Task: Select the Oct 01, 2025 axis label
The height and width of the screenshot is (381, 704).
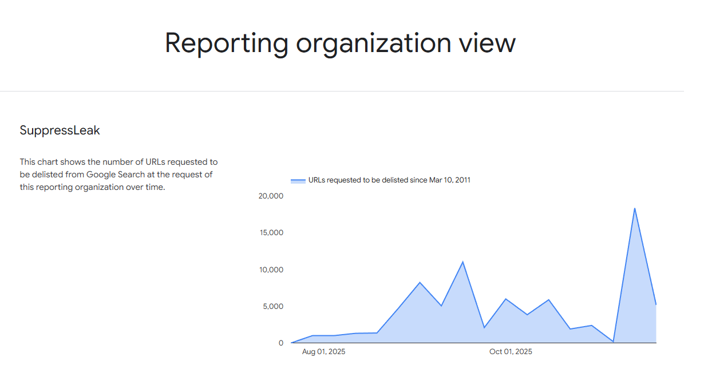Action: click(510, 351)
